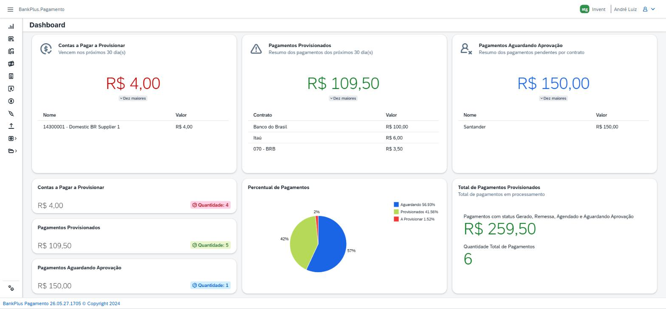Click the documents with dollar sidebar icon

point(11,51)
